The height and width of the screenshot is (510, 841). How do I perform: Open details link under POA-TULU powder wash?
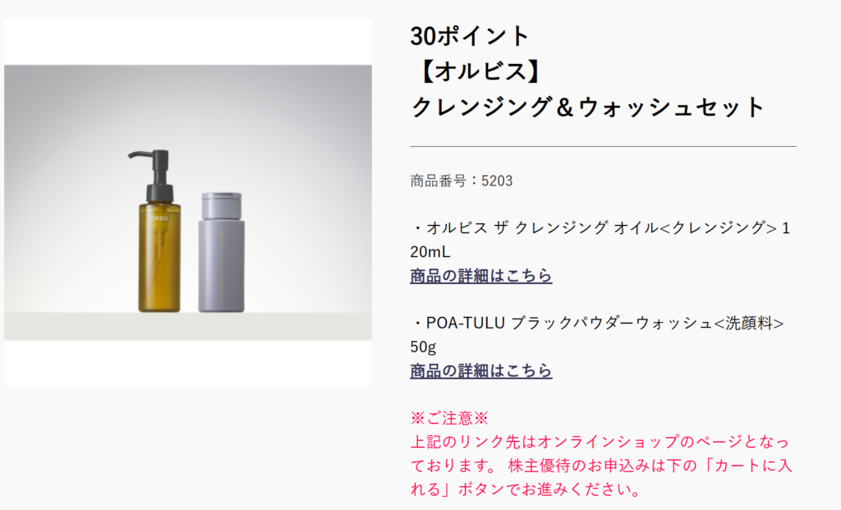click(x=481, y=370)
